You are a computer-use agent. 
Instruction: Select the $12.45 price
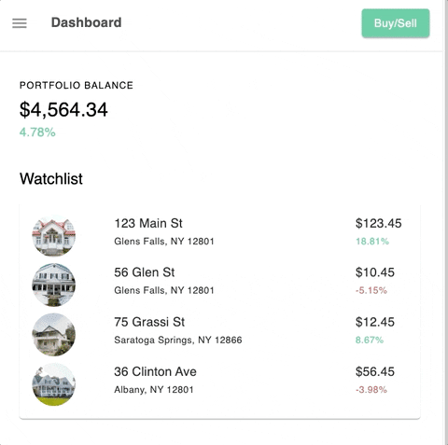click(375, 322)
